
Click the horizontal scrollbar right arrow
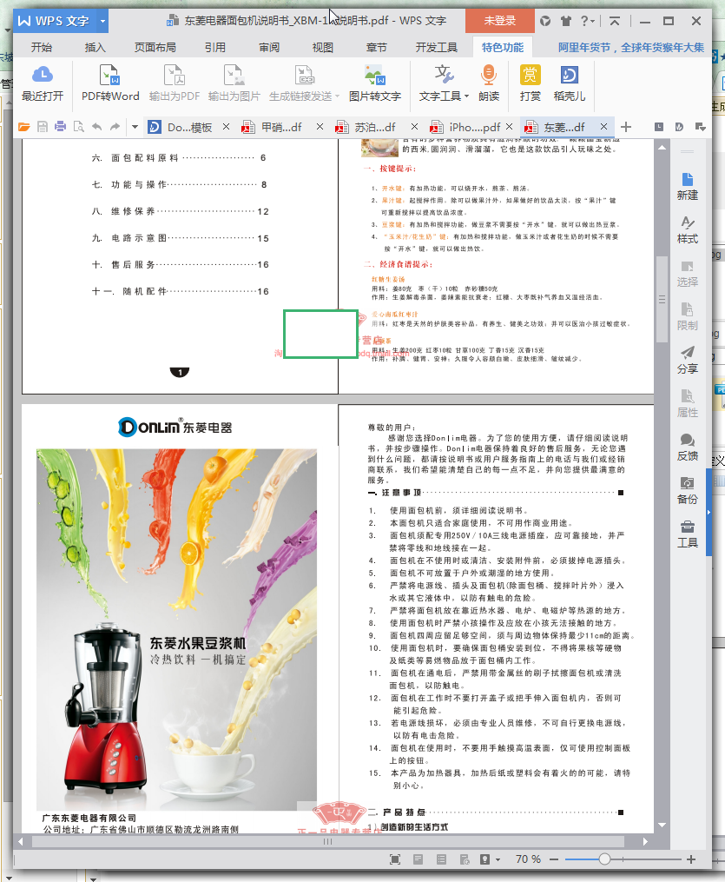tap(645, 841)
